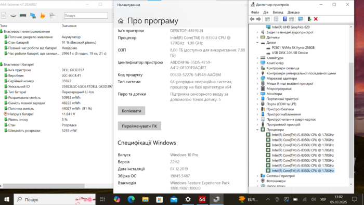
Task: Expand the Мережеві адаптери category
Action: [257, 79]
